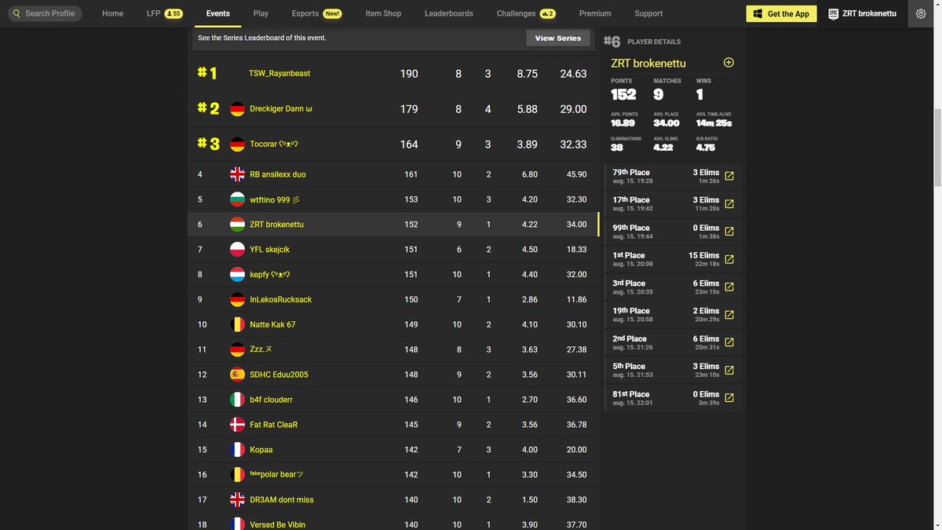Open the Home tab
The height and width of the screenshot is (530, 942).
112,13
